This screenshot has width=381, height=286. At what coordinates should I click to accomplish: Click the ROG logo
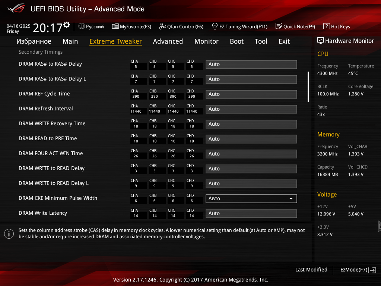[16, 9]
